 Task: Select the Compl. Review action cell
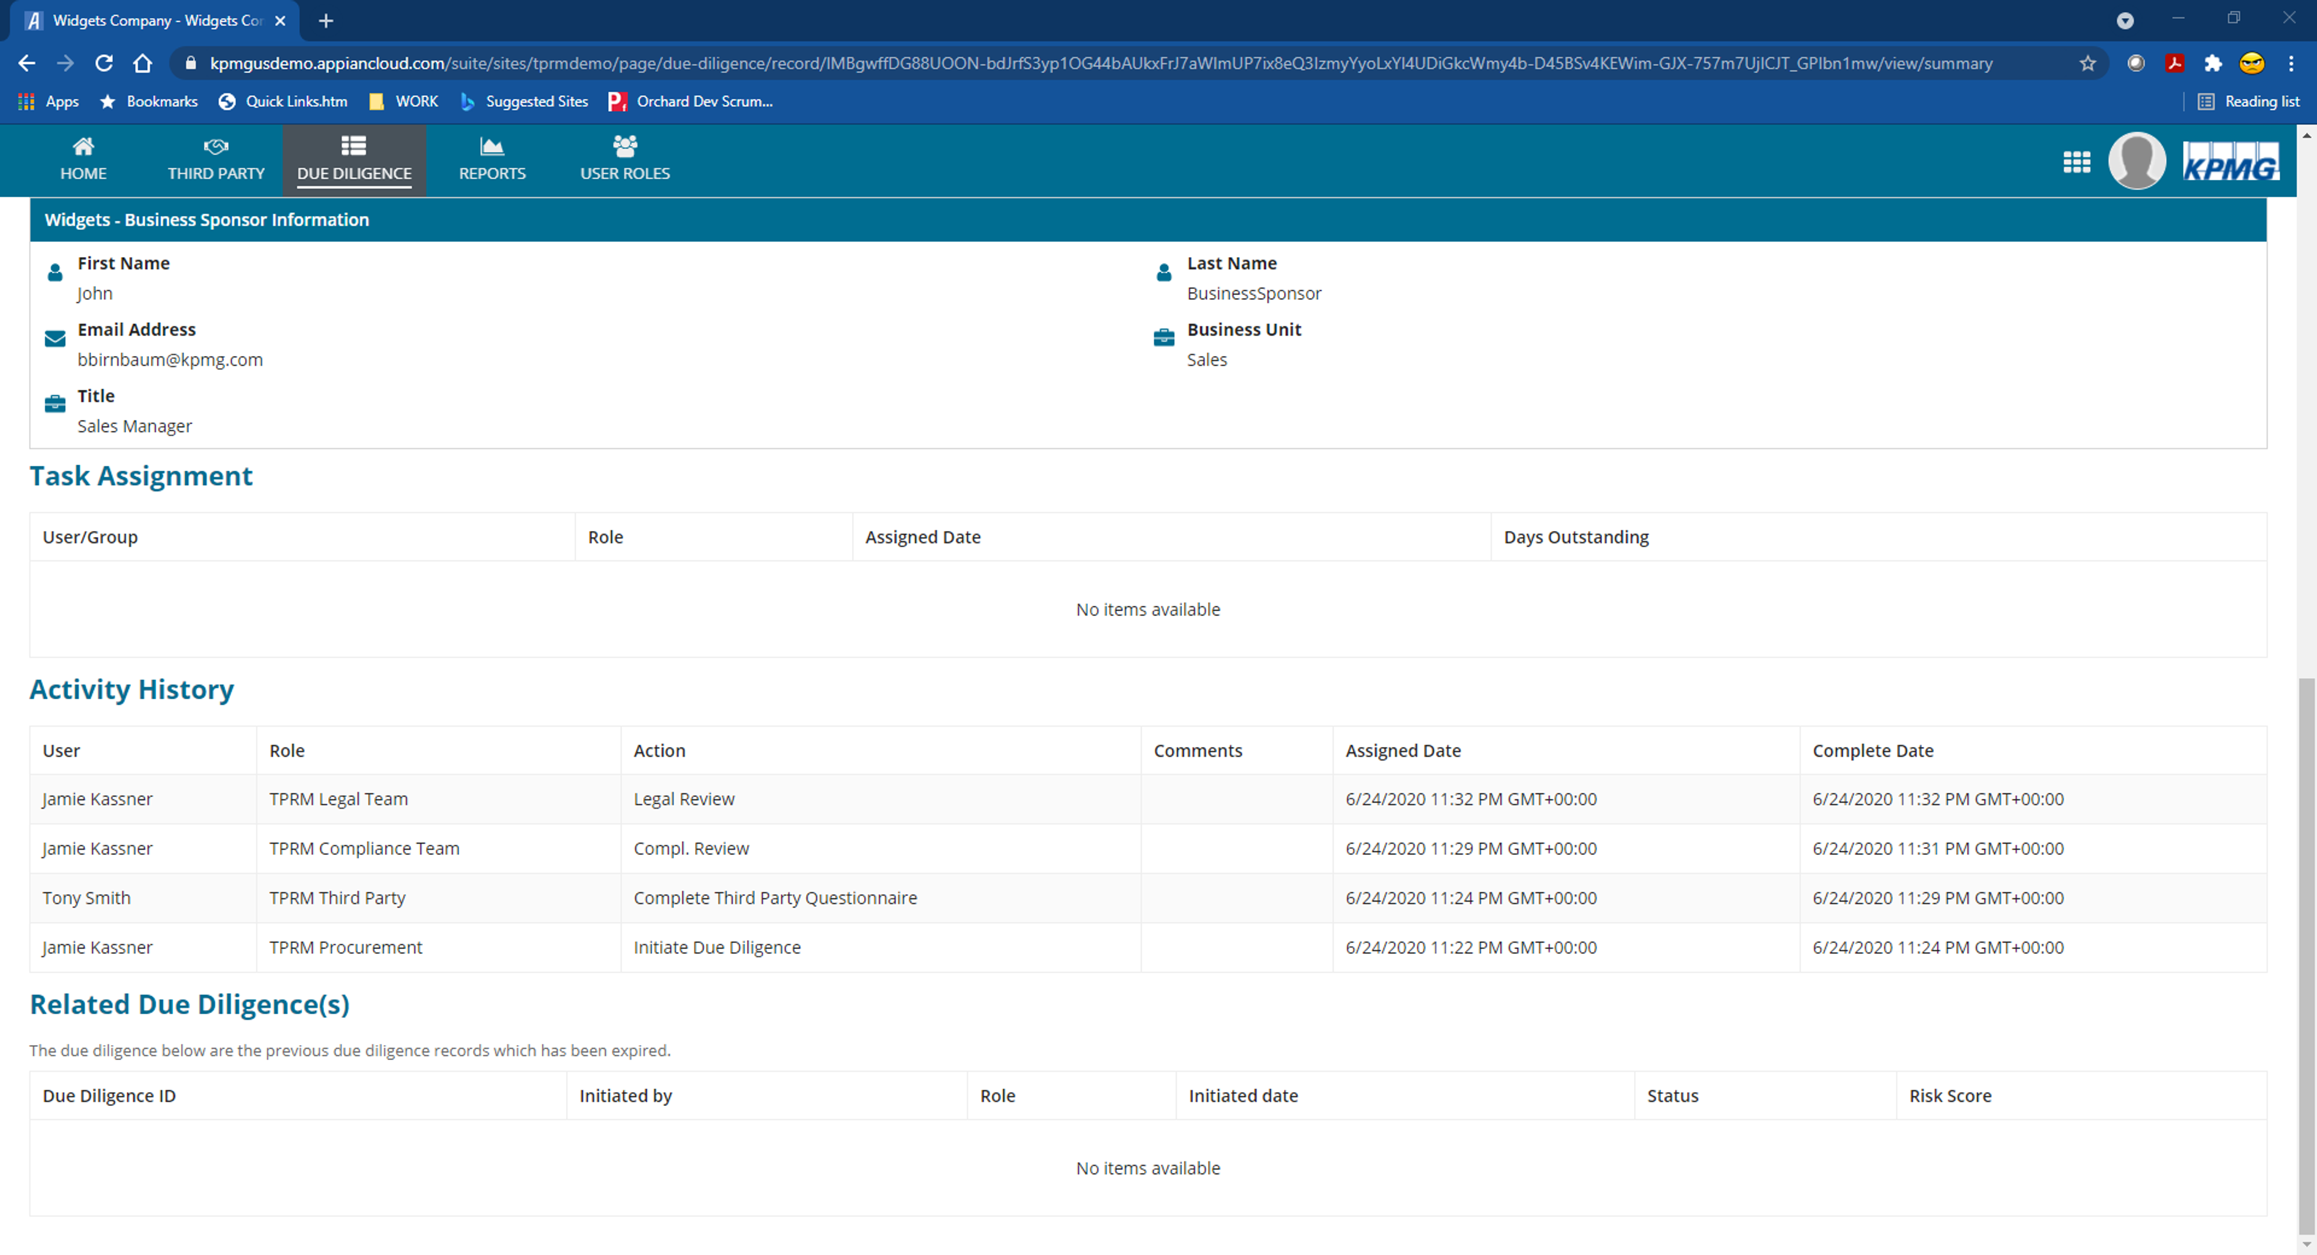point(880,848)
